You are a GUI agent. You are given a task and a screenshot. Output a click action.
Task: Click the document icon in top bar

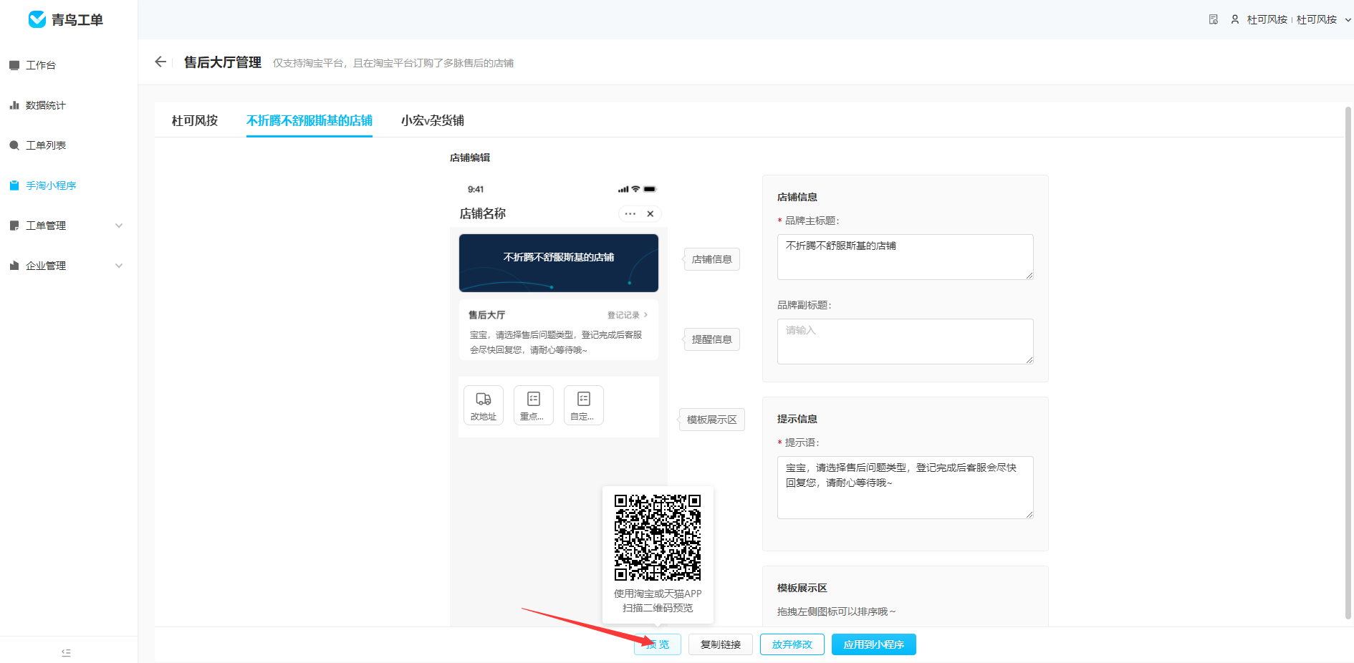click(1213, 19)
